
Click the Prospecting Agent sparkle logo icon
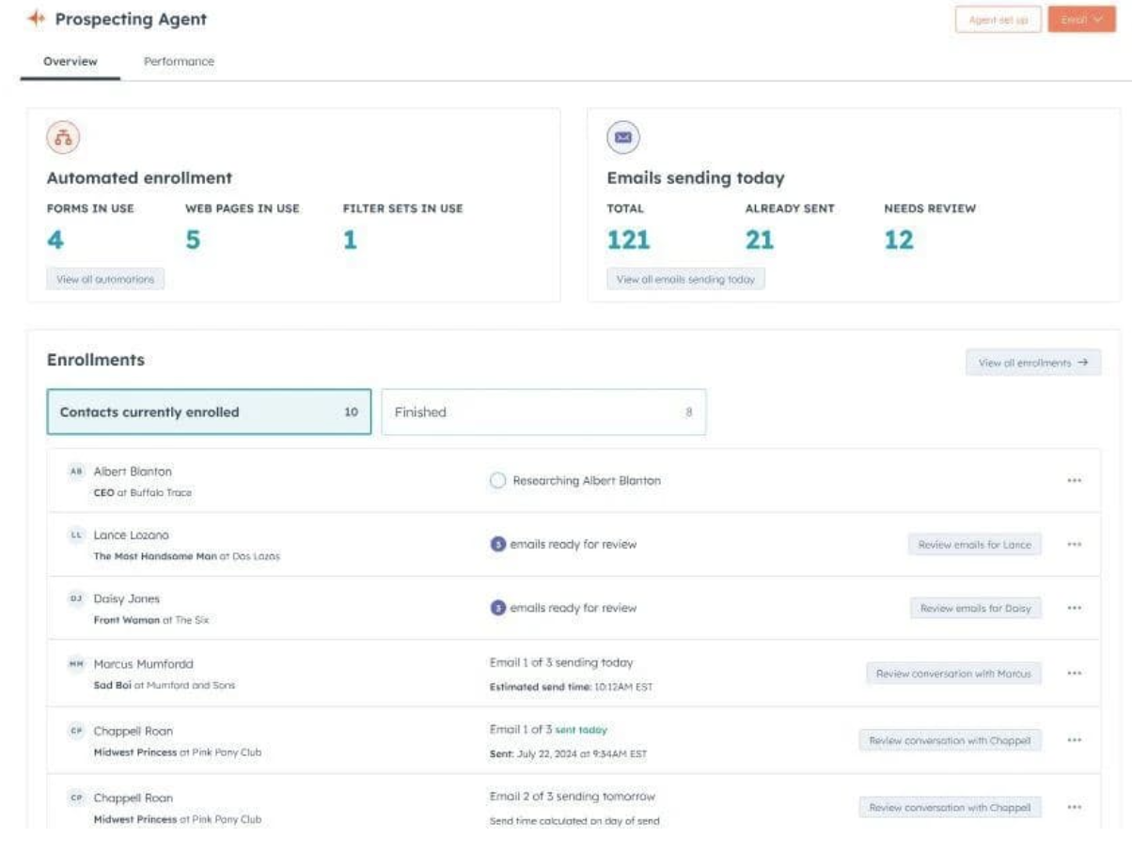click(37, 19)
